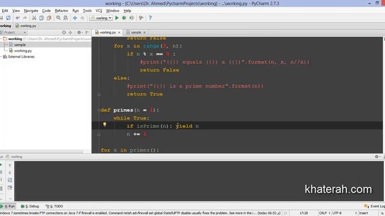The height and width of the screenshot is (216, 385).
Task: Open the Edit menu
Action: pyautogui.click(x=5, y=11)
